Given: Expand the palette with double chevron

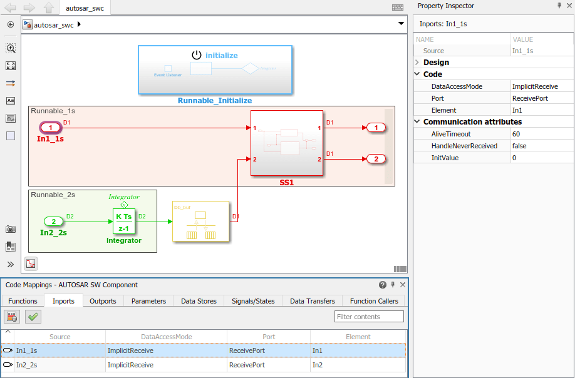Looking at the screenshot, I should point(11,265).
